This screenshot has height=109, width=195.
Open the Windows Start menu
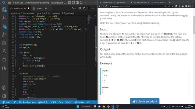point(78,107)
